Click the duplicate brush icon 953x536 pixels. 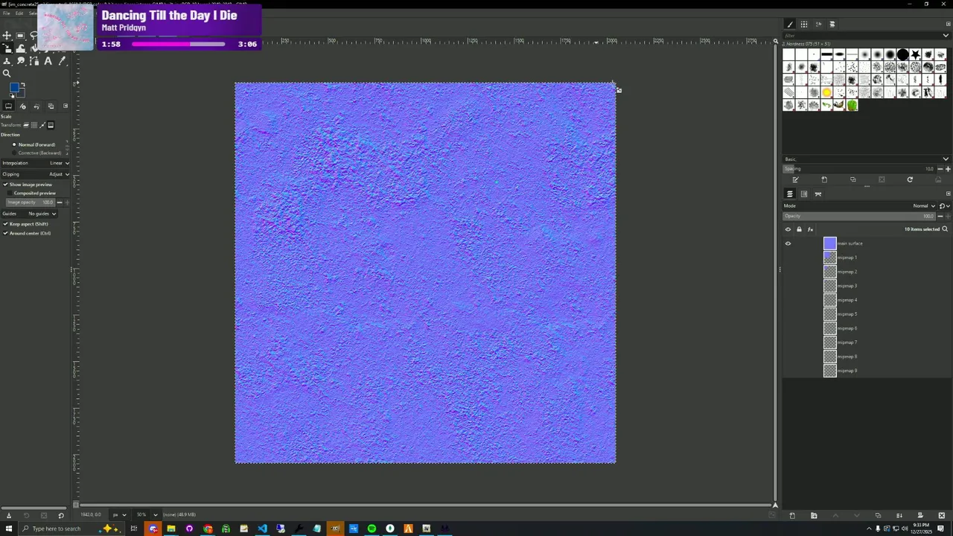click(853, 179)
